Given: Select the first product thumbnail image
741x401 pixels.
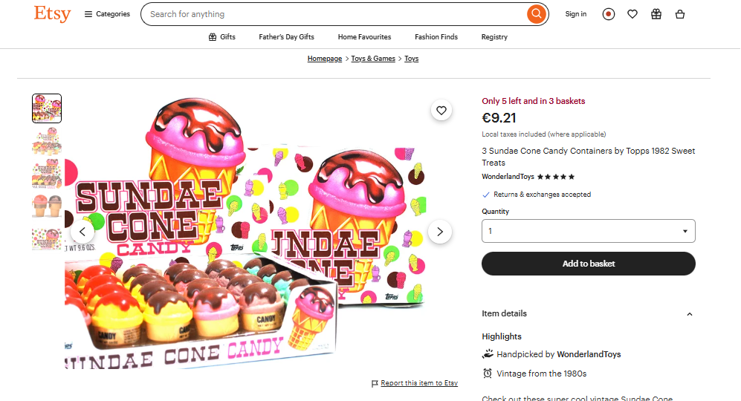Looking at the screenshot, I should [x=47, y=108].
